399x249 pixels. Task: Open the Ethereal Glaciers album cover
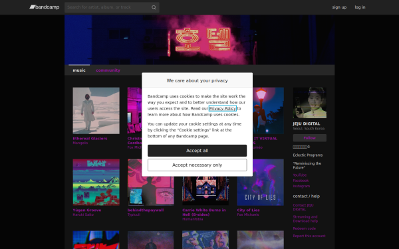96,111
